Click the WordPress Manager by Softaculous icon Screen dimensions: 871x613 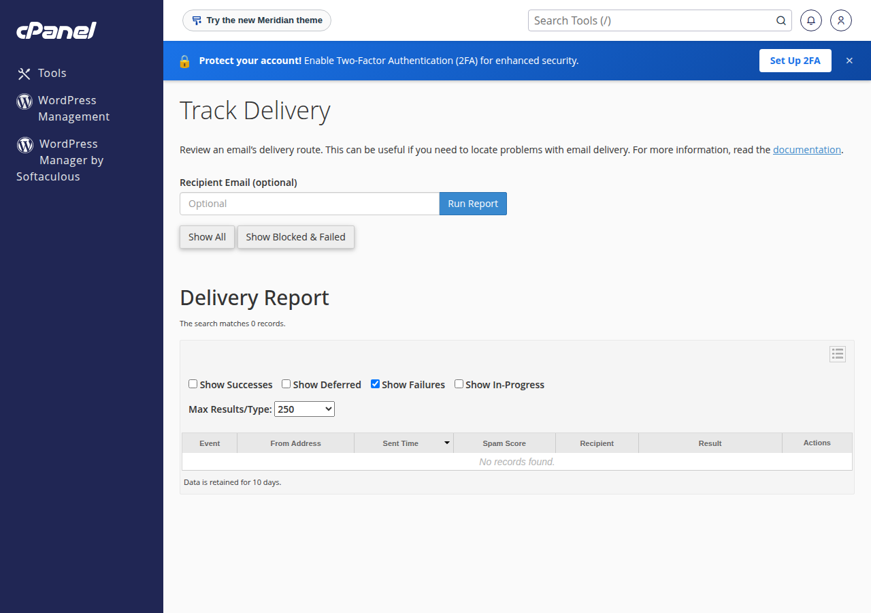25,144
